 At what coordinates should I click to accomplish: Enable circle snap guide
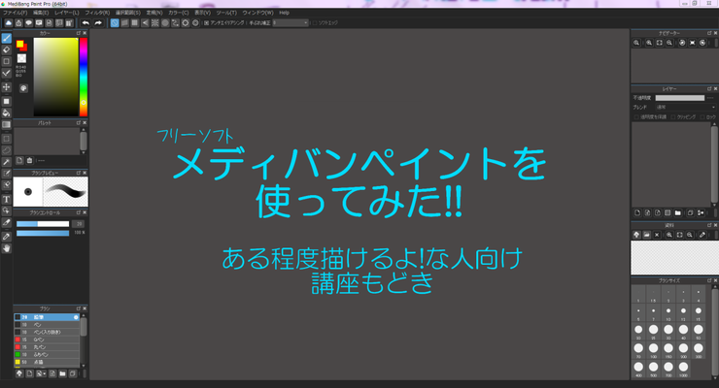(165, 23)
